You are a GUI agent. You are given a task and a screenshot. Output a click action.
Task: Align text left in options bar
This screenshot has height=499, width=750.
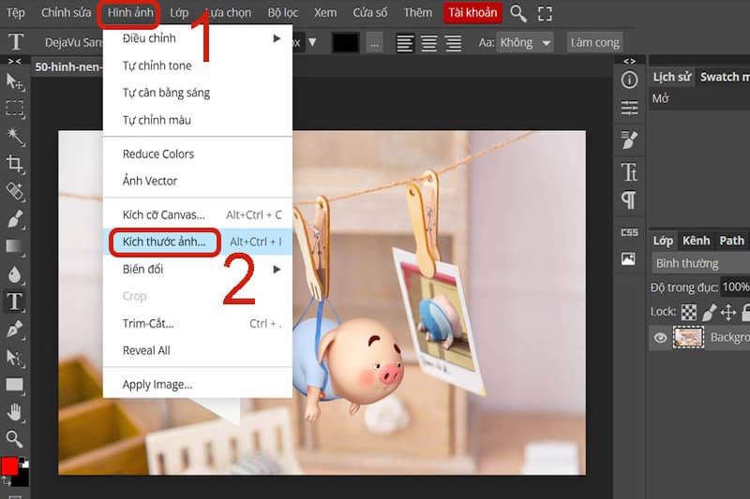[x=405, y=43]
